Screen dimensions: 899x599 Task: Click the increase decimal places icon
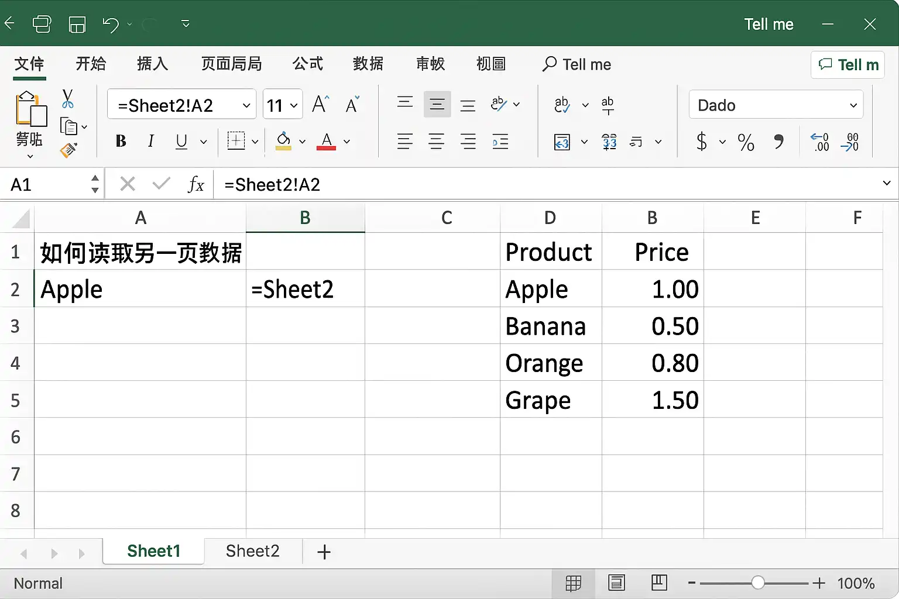820,142
